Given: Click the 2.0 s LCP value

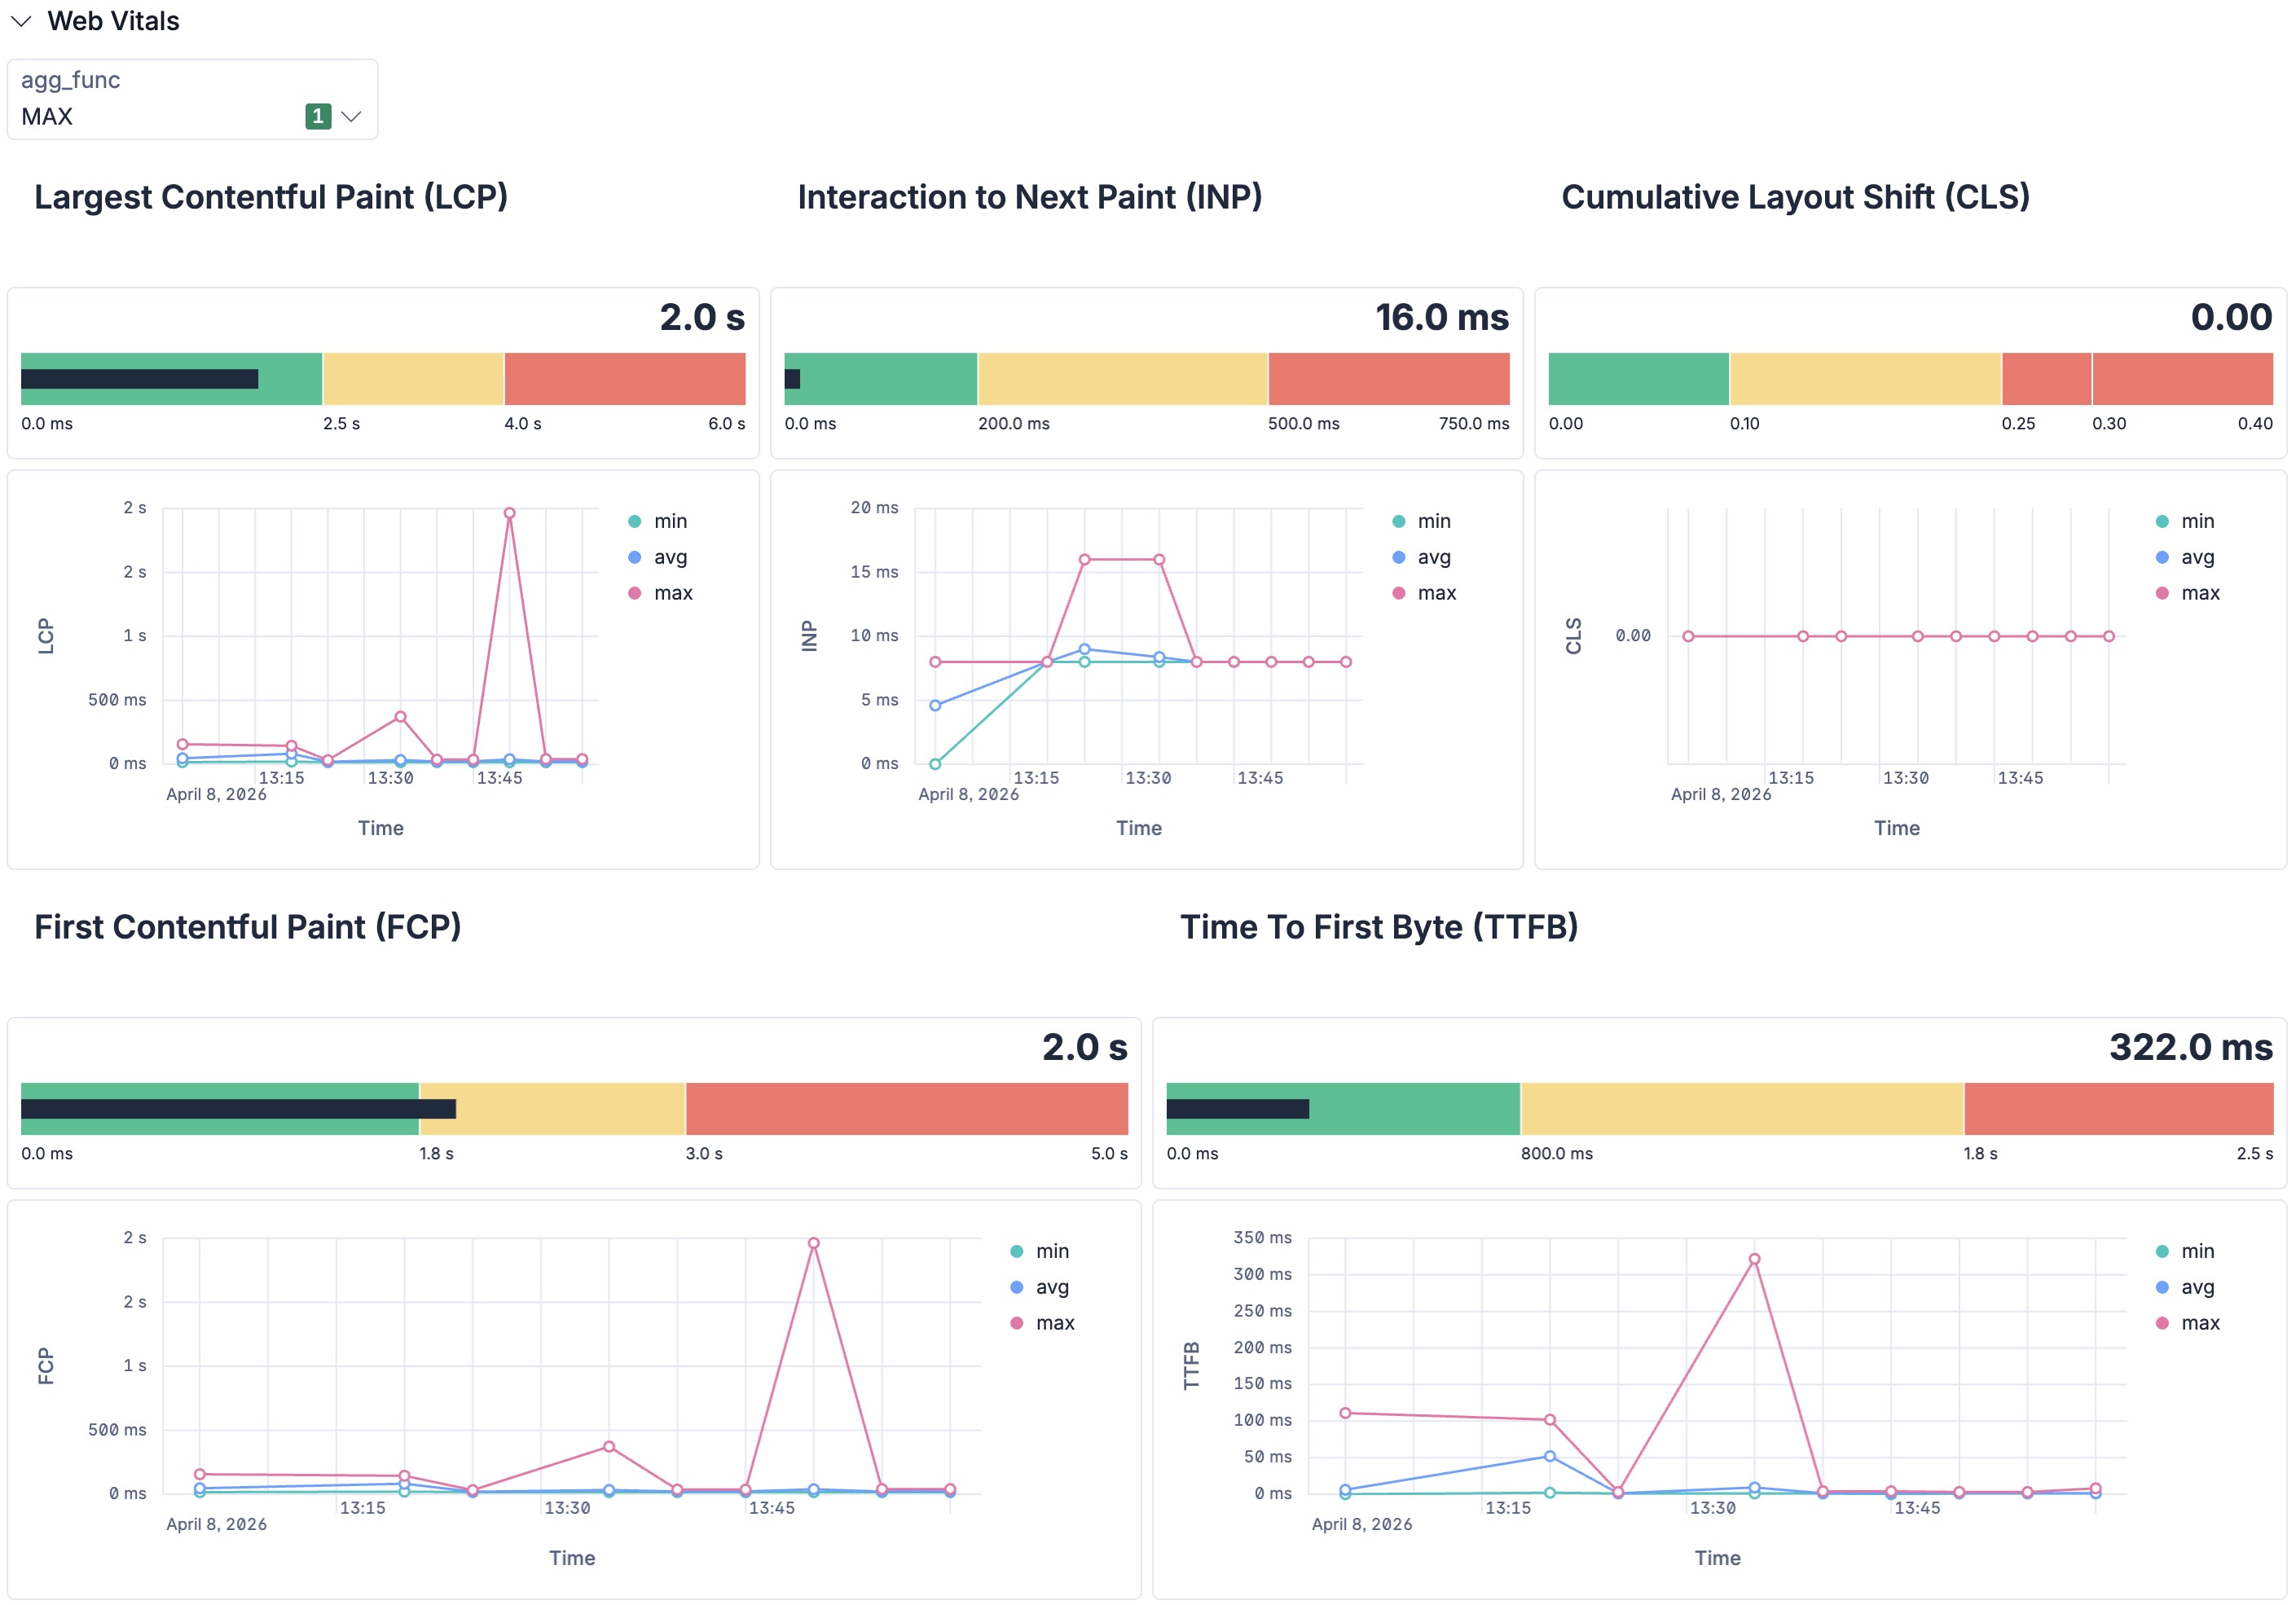Looking at the screenshot, I should pos(702,317).
